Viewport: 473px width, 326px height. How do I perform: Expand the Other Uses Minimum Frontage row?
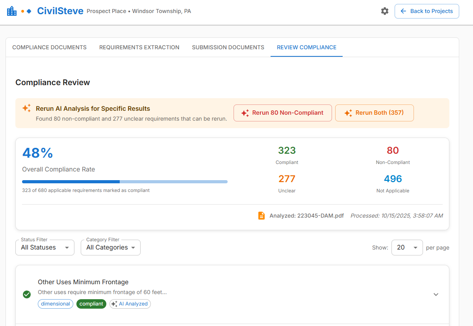coord(436,294)
